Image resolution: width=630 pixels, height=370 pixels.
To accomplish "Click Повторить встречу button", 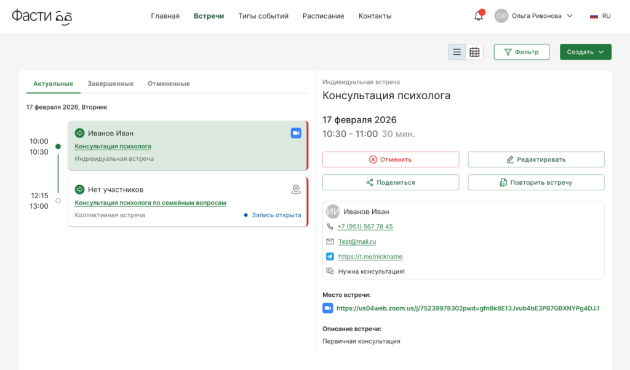I will pos(536,183).
